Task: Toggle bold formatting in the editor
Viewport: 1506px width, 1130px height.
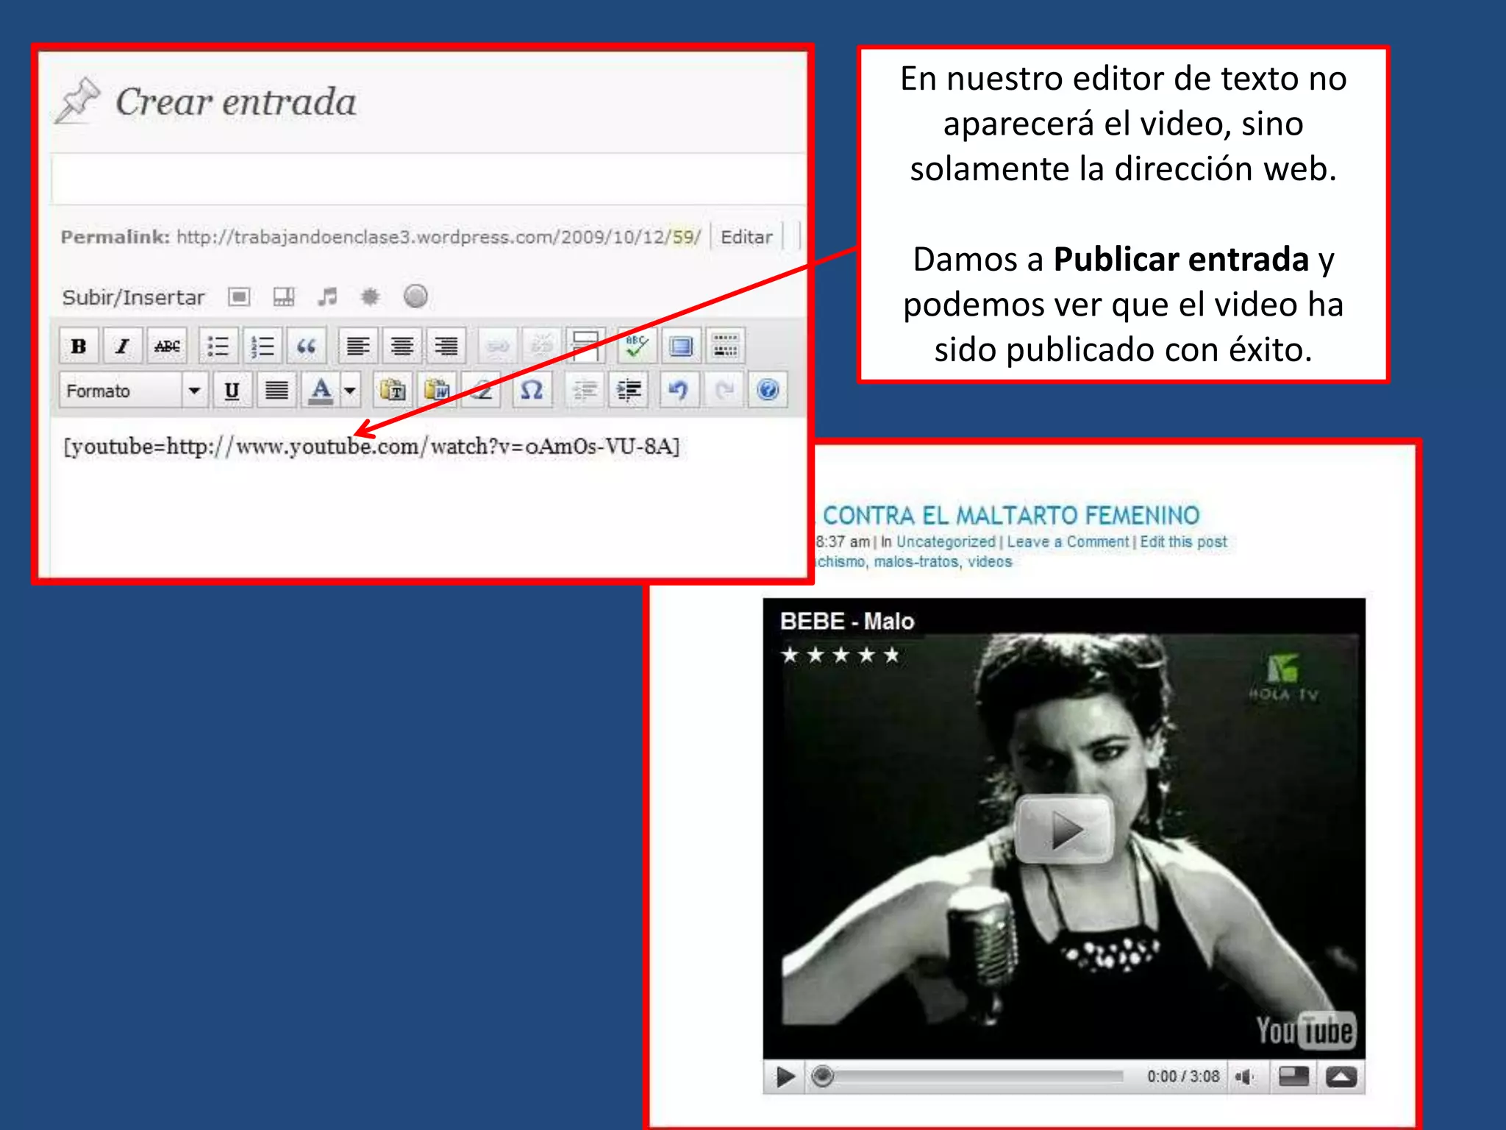Action: coord(79,346)
